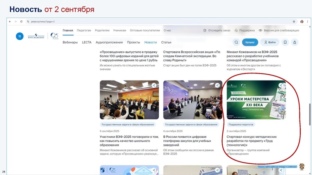Go to Вебинары section
The image size is (312, 175).
click(70, 42)
